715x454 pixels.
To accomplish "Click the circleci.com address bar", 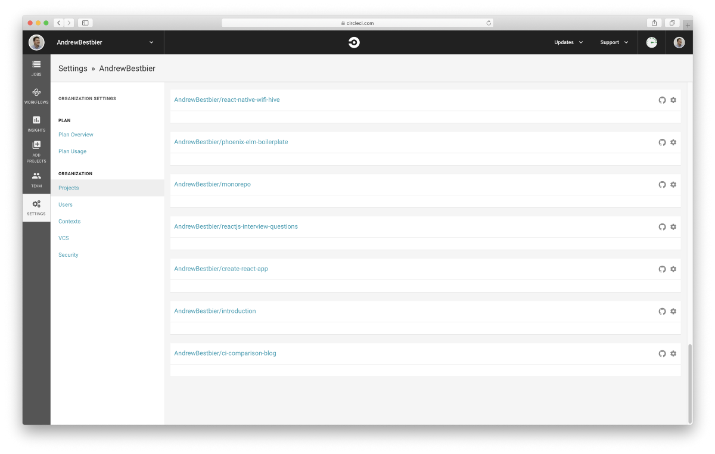I will (357, 23).
